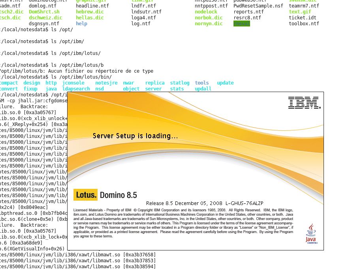Click the 'tools' directory in bin listing
Viewport: 350px width, 269px height.
point(201,83)
